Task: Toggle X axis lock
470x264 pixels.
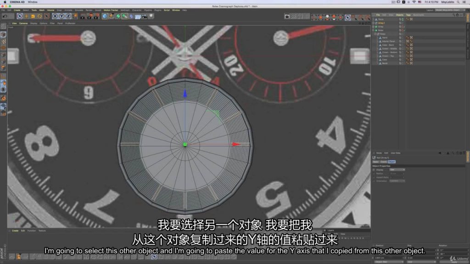Action: [x=55, y=16]
